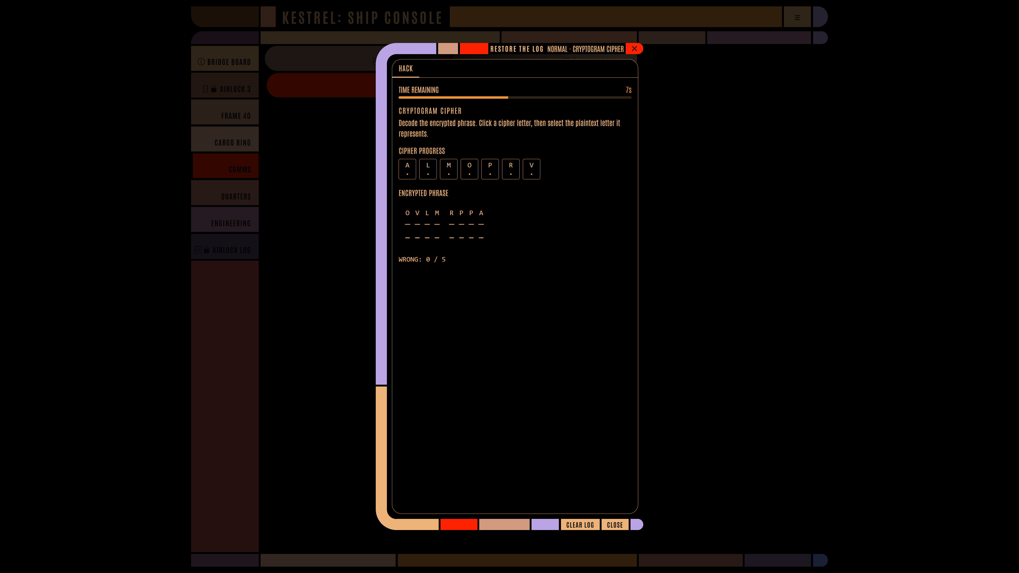This screenshot has height=573, width=1019.
Task: Open the Bridge Board sidebar section
Action: coord(225,59)
